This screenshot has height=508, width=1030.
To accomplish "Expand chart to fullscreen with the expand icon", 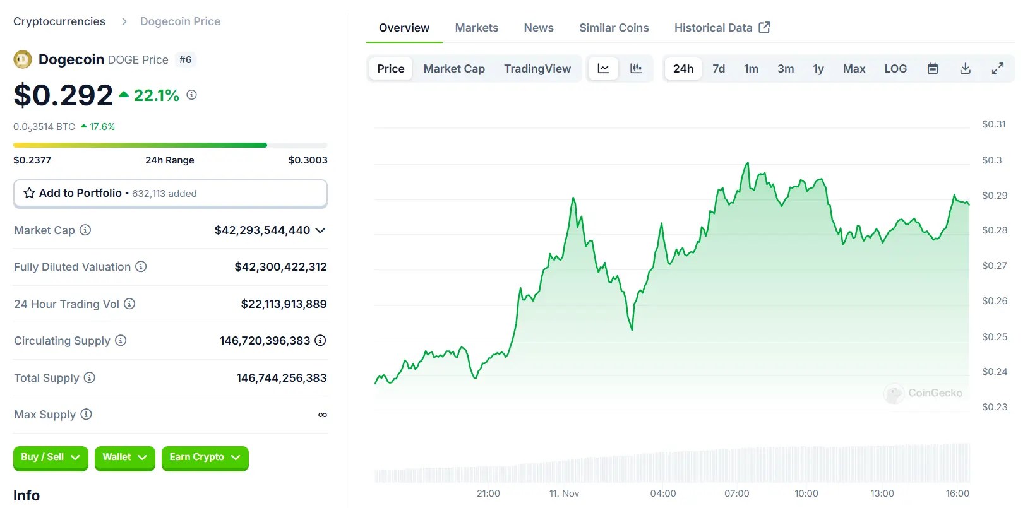I will pyautogui.click(x=998, y=68).
